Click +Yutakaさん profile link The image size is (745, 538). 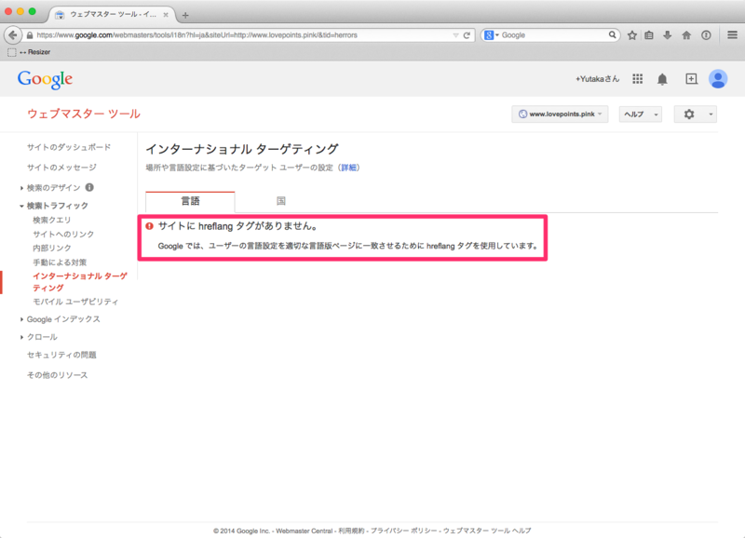597,79
